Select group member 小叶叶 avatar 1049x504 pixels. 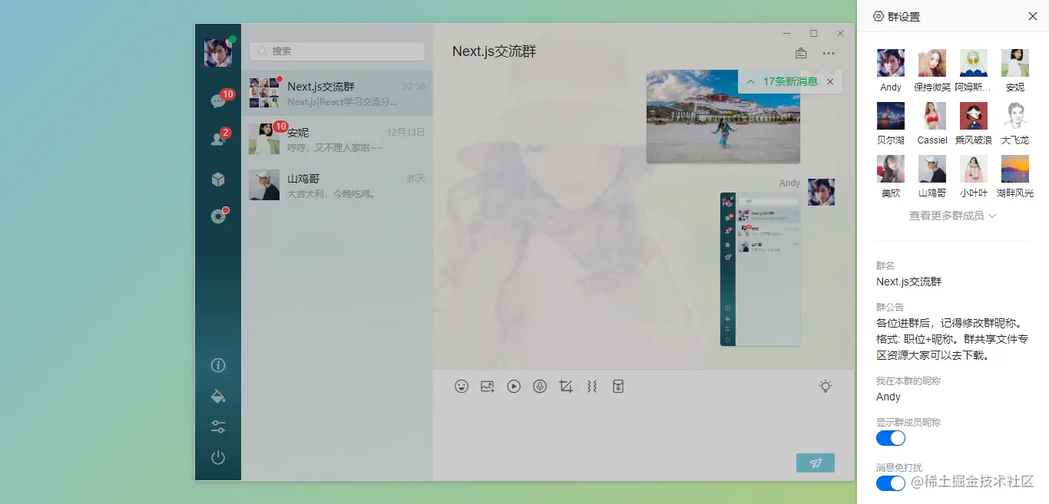[x=974, y=169]
